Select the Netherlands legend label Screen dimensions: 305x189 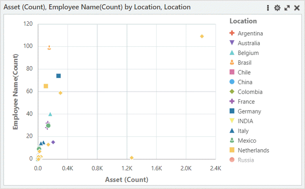coord(254,150)
